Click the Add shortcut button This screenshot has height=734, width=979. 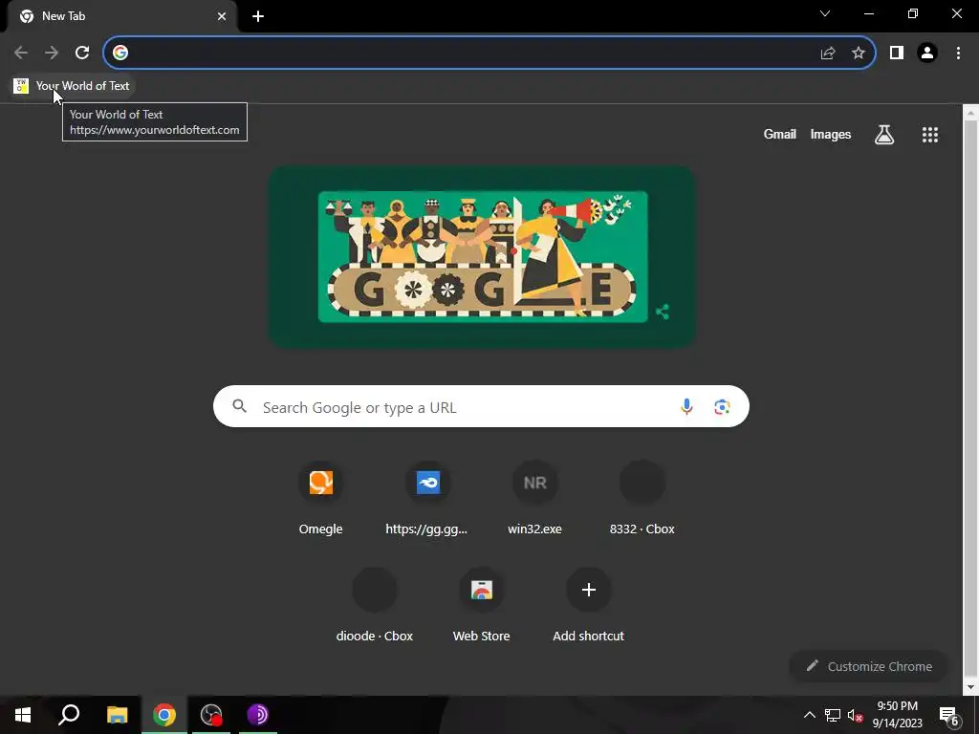click(x=588, y=605)
